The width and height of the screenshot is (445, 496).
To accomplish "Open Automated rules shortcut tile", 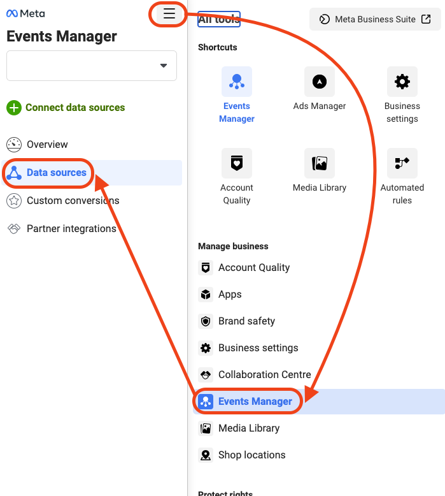I will 402,177.
